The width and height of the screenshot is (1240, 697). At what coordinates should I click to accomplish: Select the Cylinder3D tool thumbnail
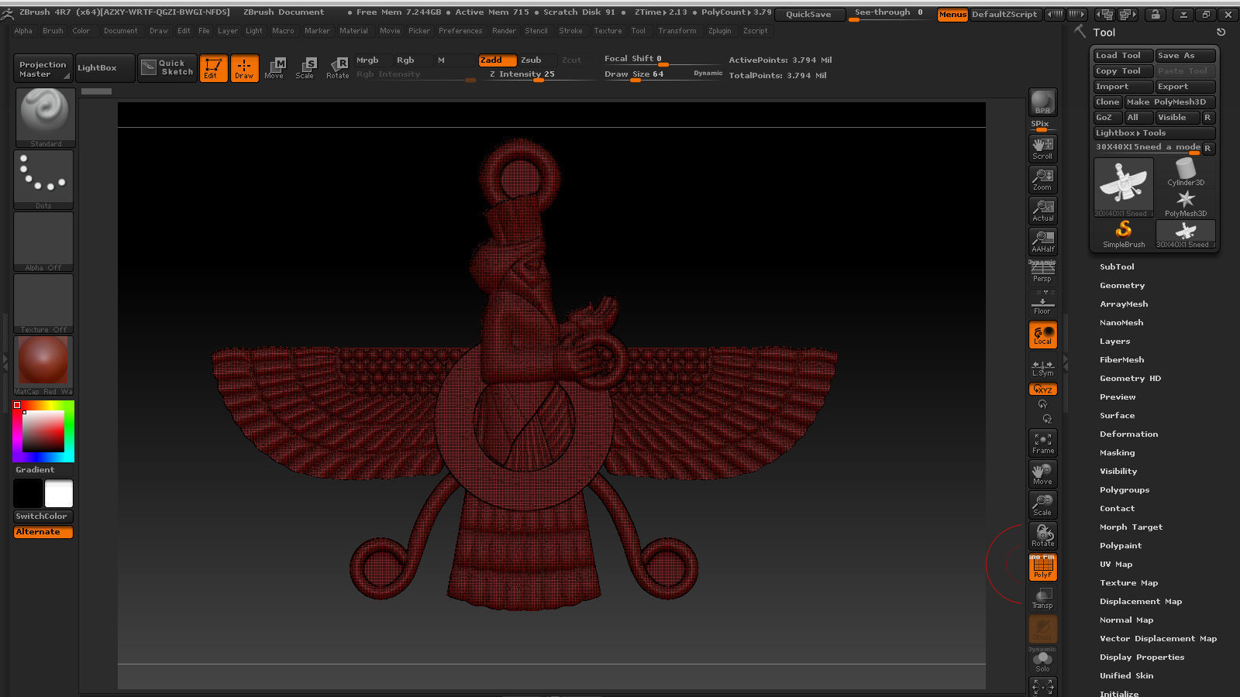click(x=1186, y=172)
